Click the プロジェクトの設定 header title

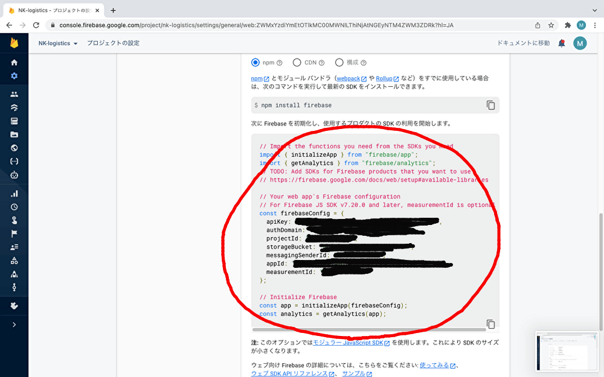pyautogui.click(x=113, y=43)
